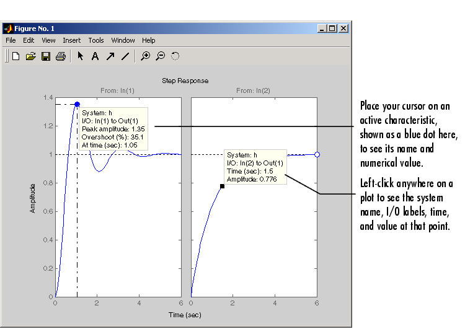This screenshot has height=329, width=465.
Task: Click 'I/O: In(2) to Out(1)' text
Action: [x=255, y=163]
